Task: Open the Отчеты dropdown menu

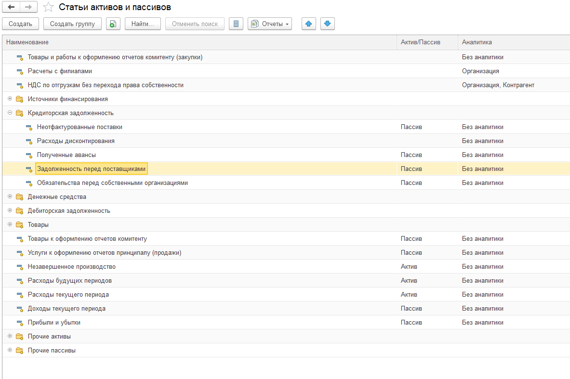Action: point(270,24)
